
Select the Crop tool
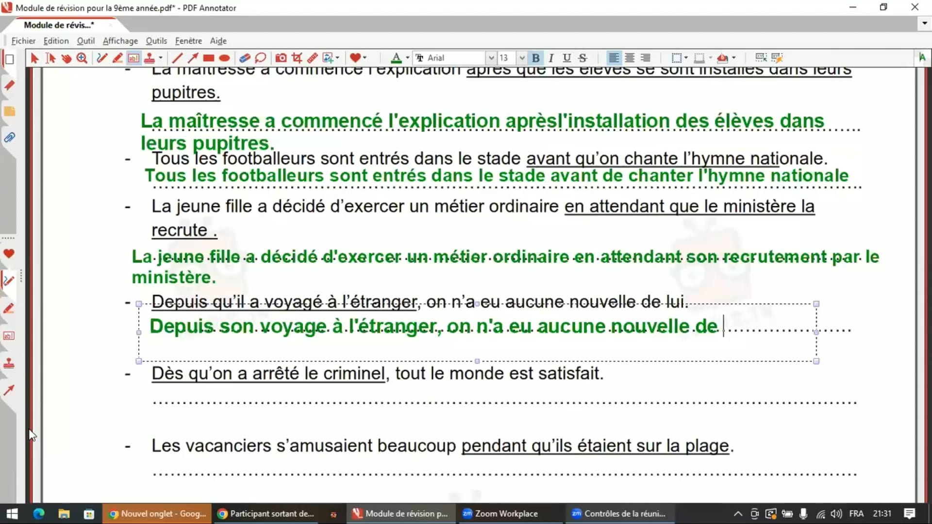(x=297, y=58)
